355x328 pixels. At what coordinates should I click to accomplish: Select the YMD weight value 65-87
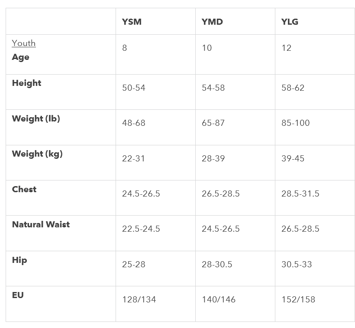(213, 123)
